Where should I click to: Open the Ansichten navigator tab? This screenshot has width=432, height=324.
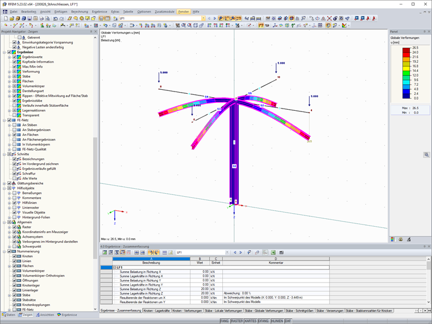(45, 315)
